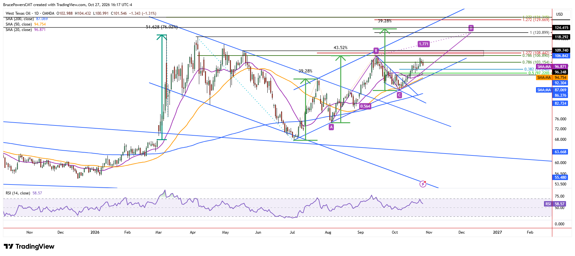Click the purple 0.564 ratio label
Viewport: 575px width, 256px height.
pos(365,106)
